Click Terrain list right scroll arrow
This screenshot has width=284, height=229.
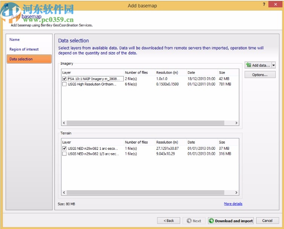click(237, 192)
